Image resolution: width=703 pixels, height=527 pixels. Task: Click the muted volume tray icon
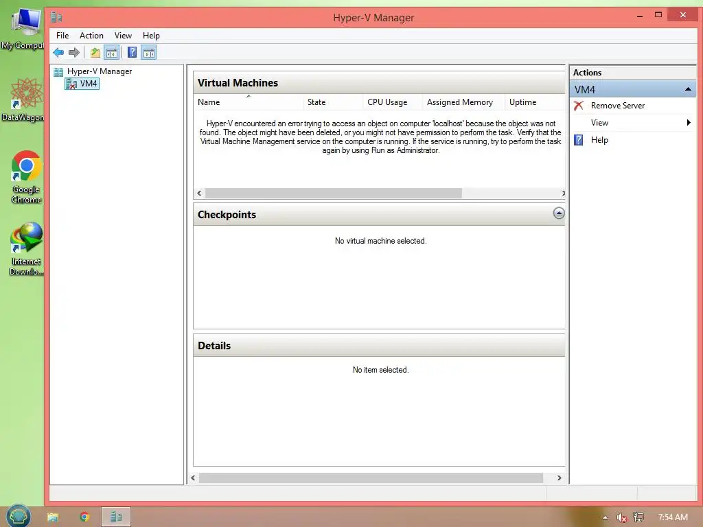pyautogui.click(x=621, y=517)
